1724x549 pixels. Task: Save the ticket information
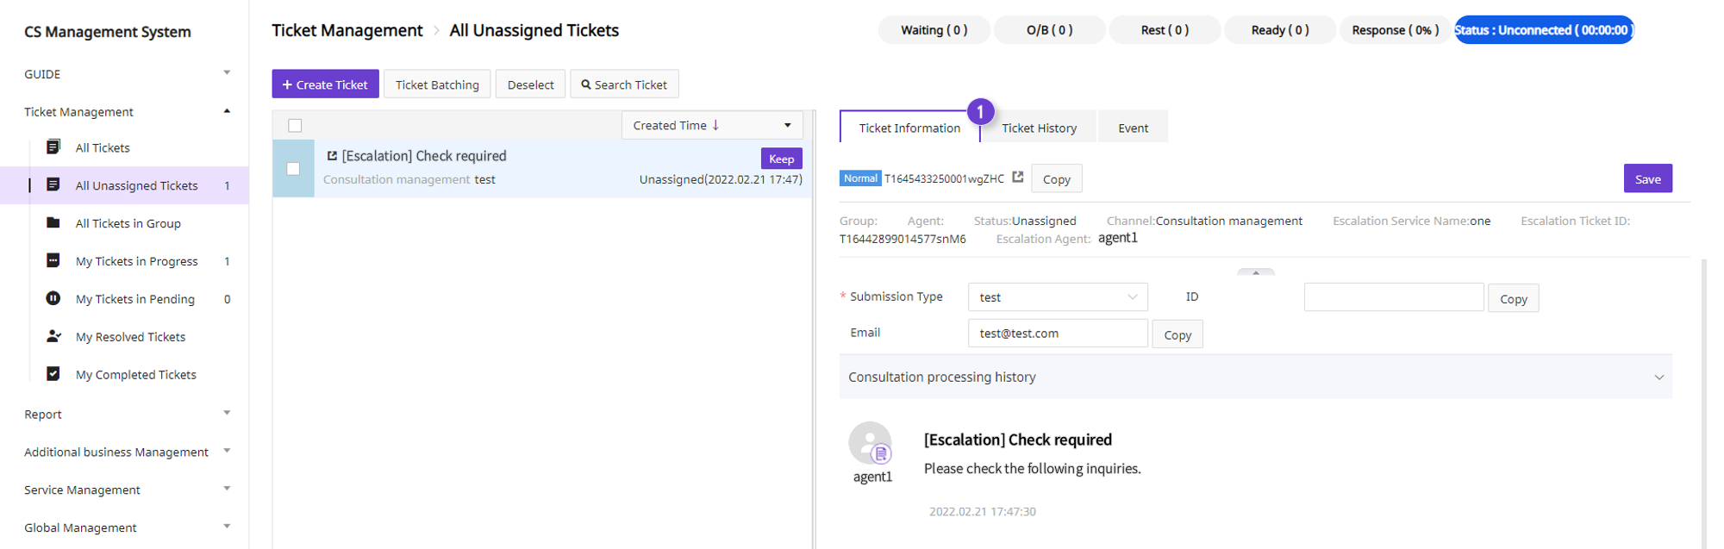1647,178
